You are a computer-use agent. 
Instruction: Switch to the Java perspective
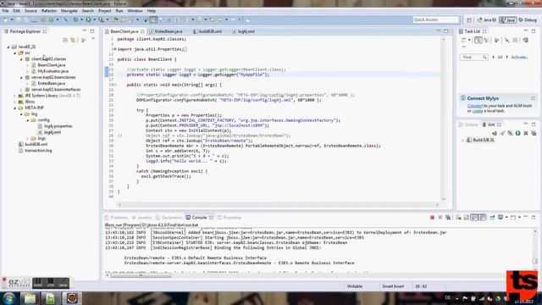click(x=508, y=20)
